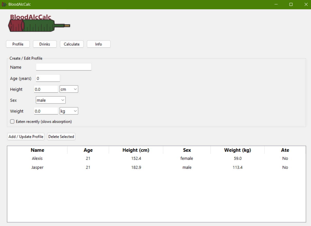
Task: Click the Weight (kg) column header
Action: coord(238,150)
